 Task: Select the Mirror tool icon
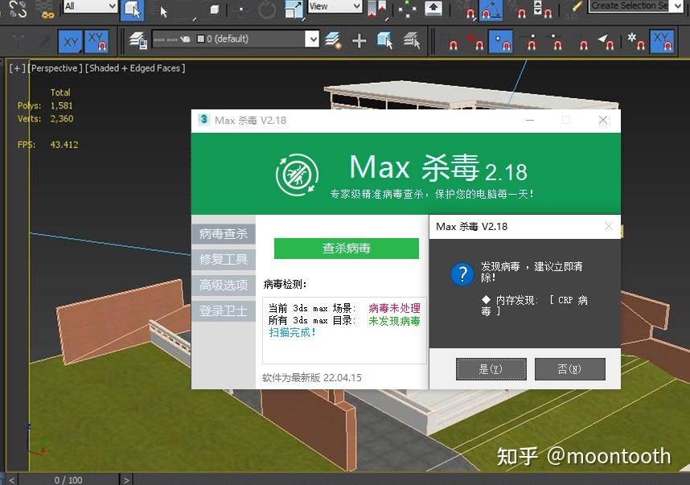374,9
